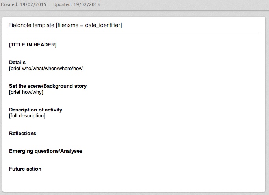Click the 'Emerging questions/Analyses' heading
Viewport: 269px width, 195px height.
tap(46, 151)
